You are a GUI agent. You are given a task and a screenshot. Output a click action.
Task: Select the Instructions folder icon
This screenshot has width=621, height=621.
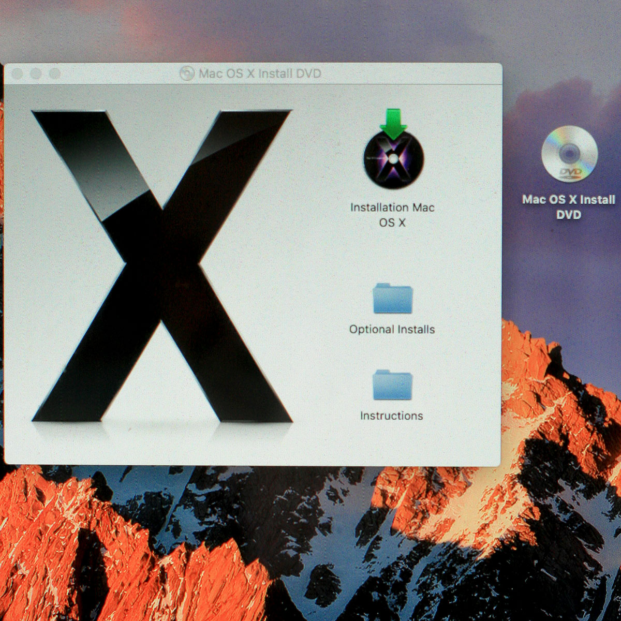pyautogui.click(x=393, y=385)
